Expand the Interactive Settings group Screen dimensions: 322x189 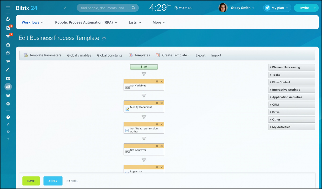(x=292, y=90)
